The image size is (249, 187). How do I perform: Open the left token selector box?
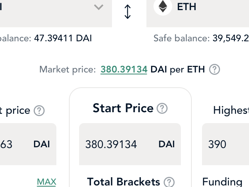[x=56, y=13]
